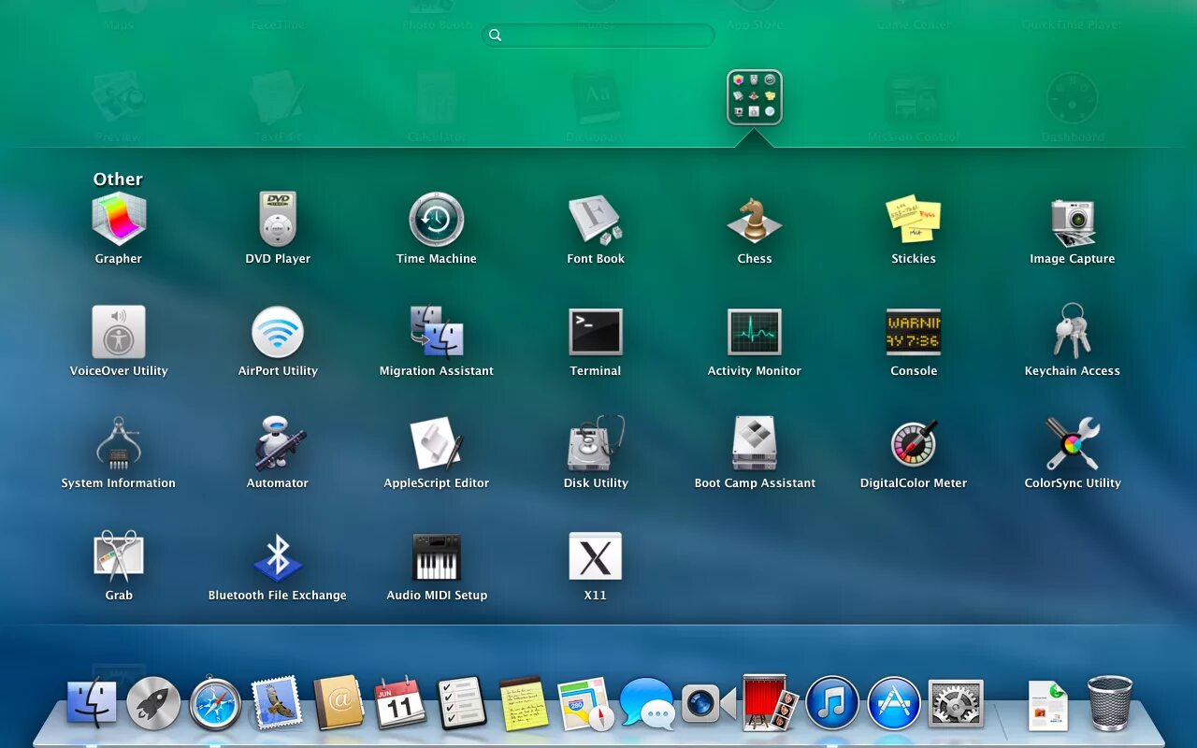The width and height of the screenshot is (1197, 748).
Task: Open Calendar in the Dock
Action: 400,703
